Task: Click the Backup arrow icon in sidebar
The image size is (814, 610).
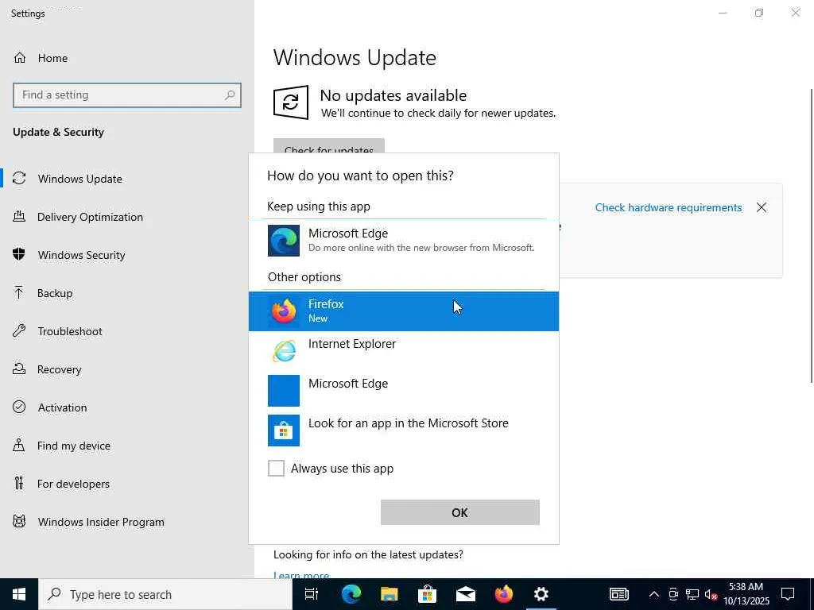Action: coord(19,292)
